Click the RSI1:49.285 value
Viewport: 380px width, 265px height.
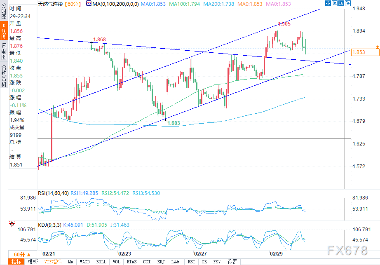(x=84, y=193)
